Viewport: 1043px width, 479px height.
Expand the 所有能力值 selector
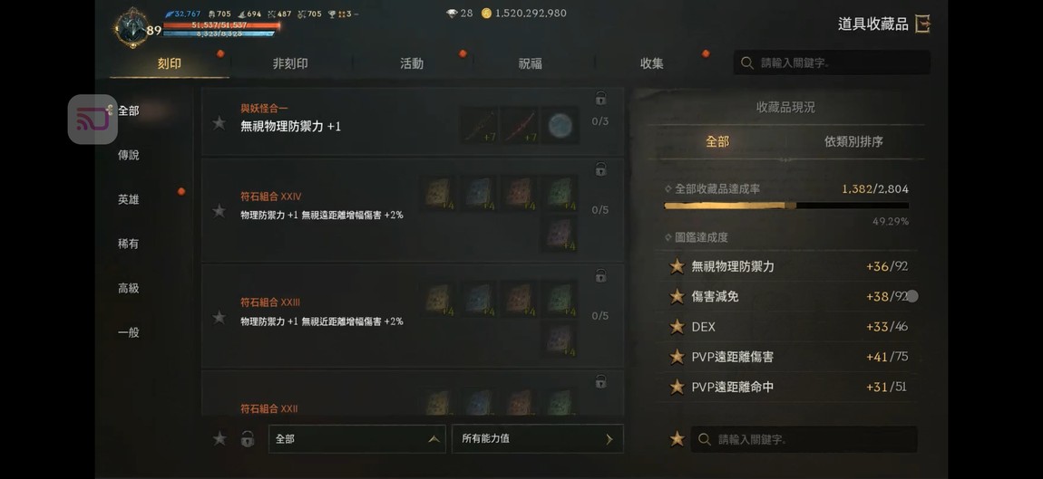pyautogui.click(x=538, y=438)
